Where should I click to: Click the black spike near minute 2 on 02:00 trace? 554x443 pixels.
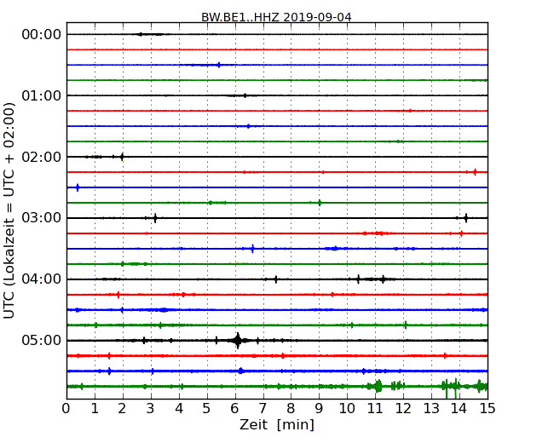(122, 157)
